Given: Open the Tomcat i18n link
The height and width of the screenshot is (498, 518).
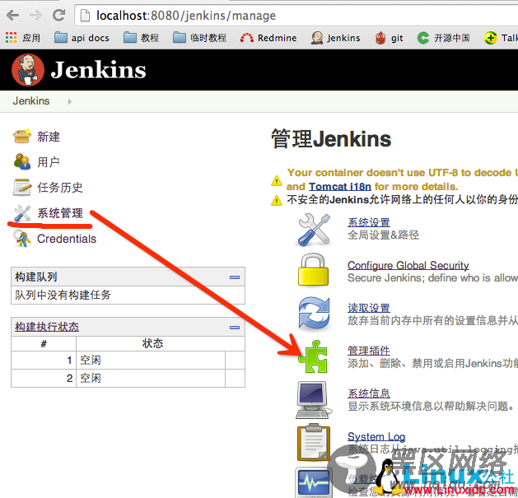Looking at the screenshot, I should pyautogui.click(x=340, y=187).
